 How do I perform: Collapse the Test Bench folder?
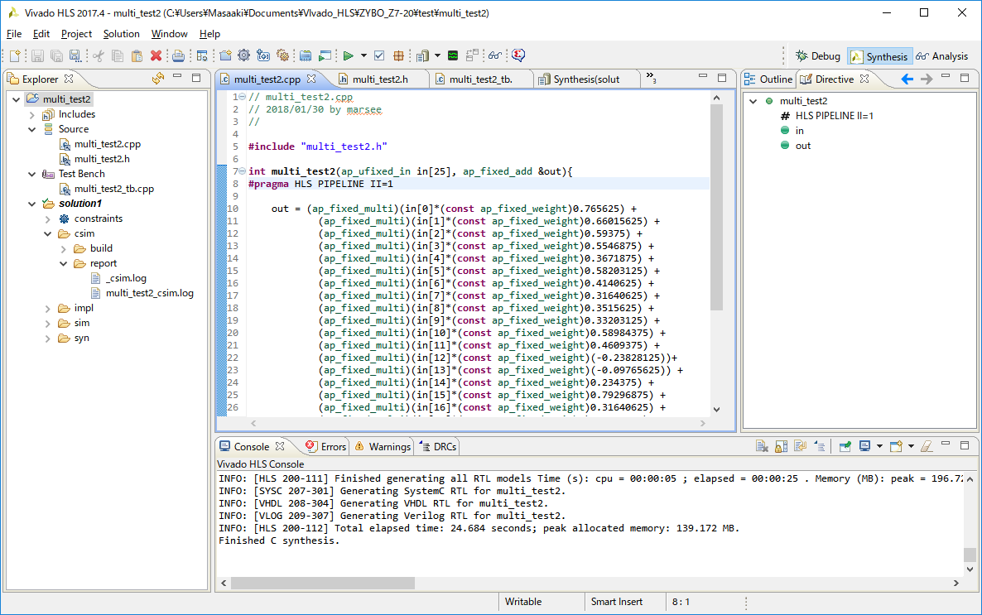pyautogui.click(x=32, y=174)
